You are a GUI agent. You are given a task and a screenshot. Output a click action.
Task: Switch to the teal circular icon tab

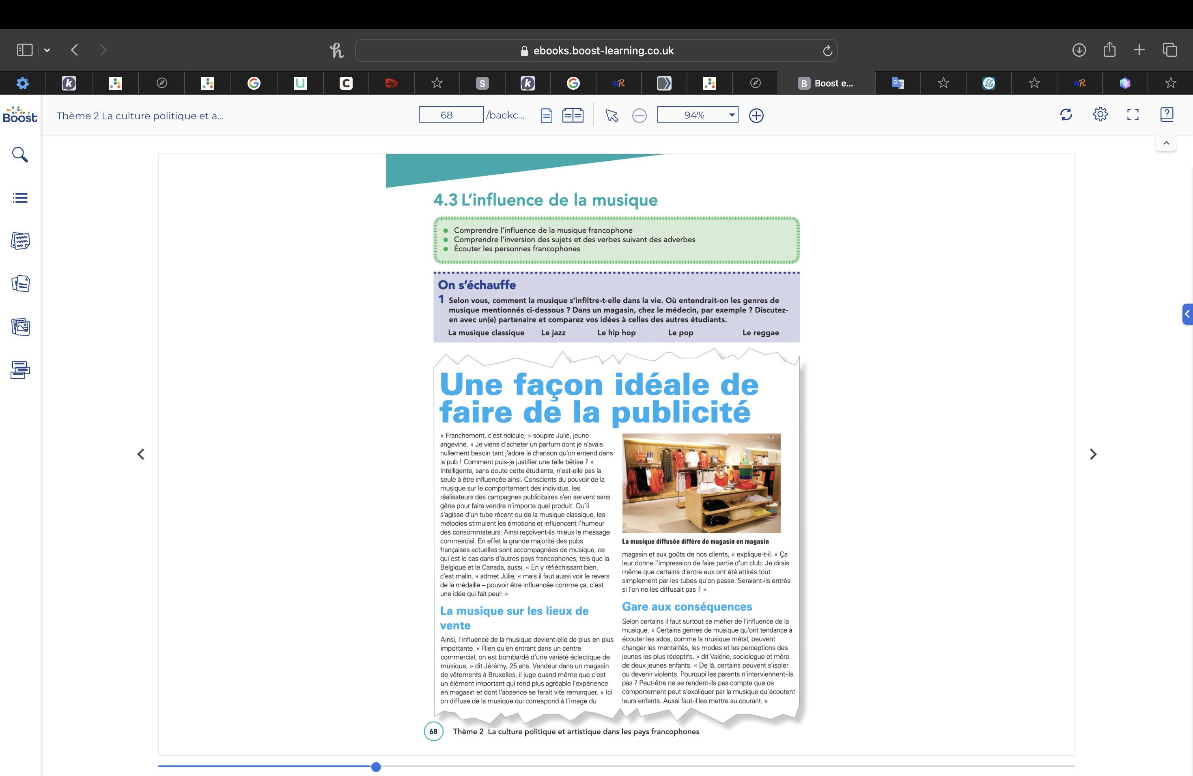coord(988,83)
